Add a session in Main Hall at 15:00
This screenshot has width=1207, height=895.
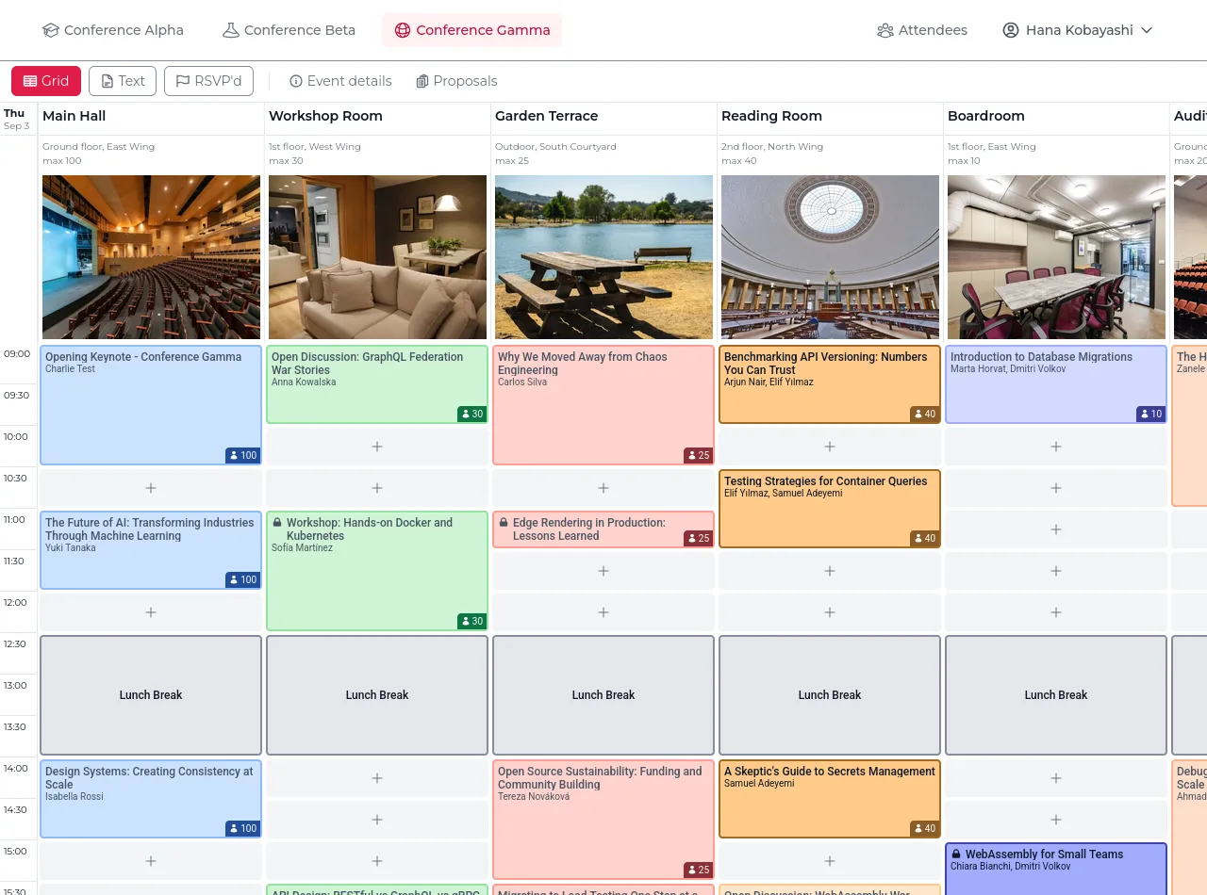pos(151,861)
